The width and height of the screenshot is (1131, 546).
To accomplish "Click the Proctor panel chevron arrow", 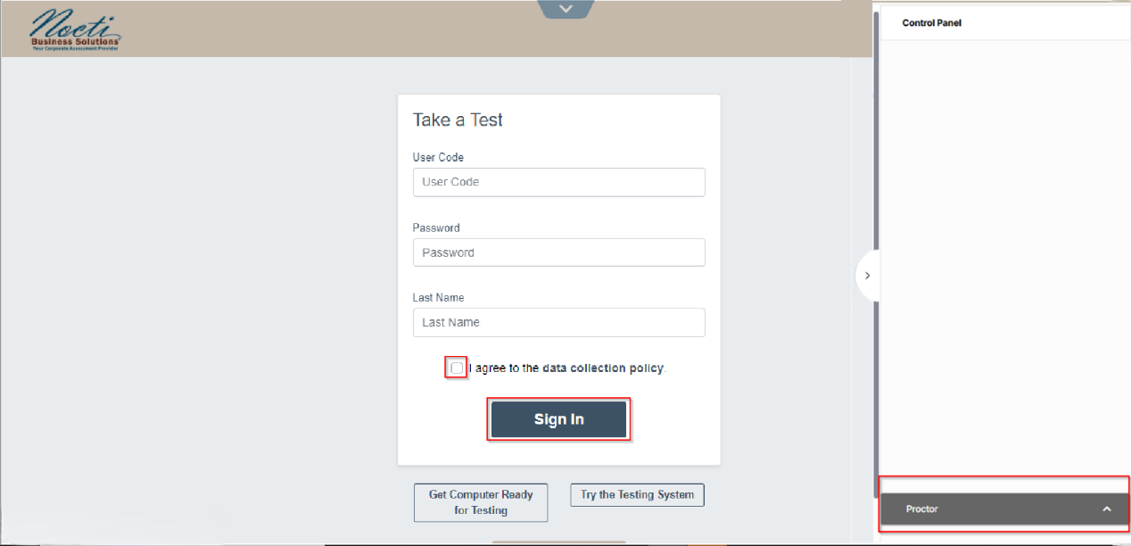I will tap(1107, 509).
